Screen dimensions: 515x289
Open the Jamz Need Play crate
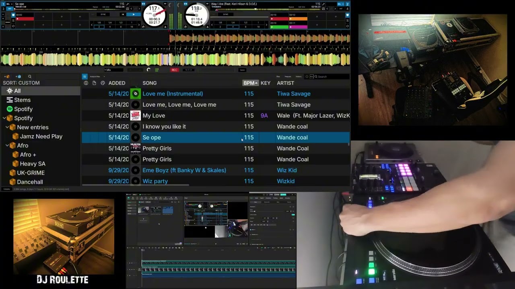[x=41, y=136]
